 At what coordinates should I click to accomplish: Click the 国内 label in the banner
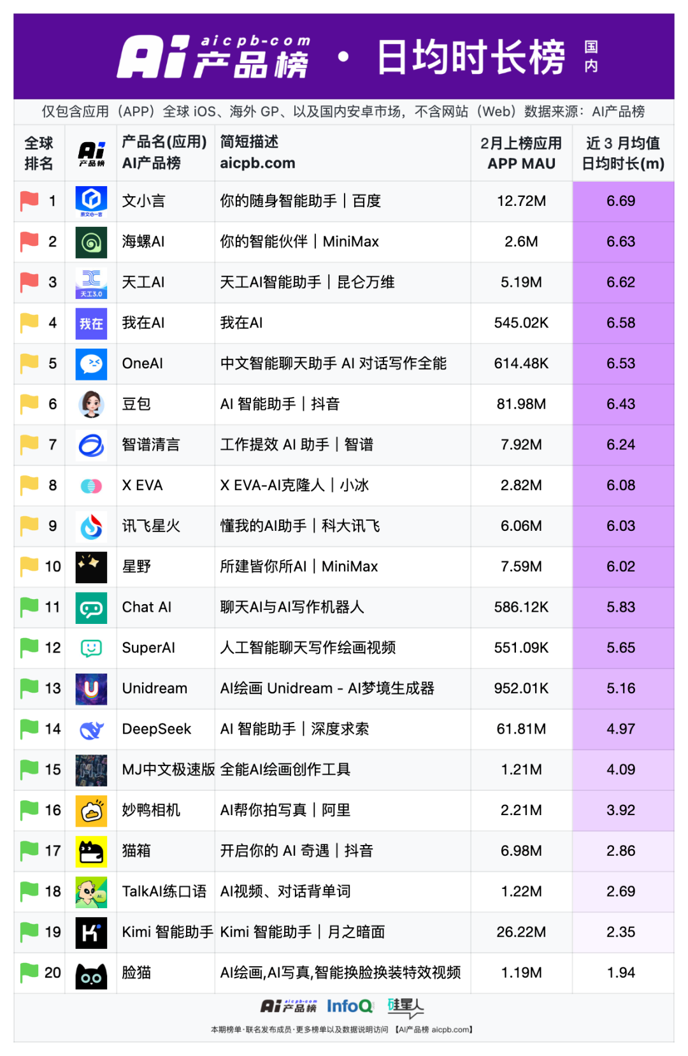(x=591, y=56)
